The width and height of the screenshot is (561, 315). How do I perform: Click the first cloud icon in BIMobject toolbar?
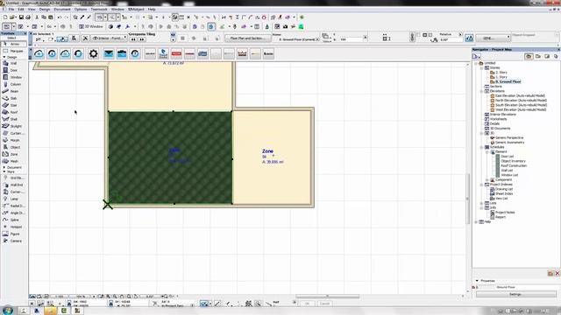(x=39, y=54)
